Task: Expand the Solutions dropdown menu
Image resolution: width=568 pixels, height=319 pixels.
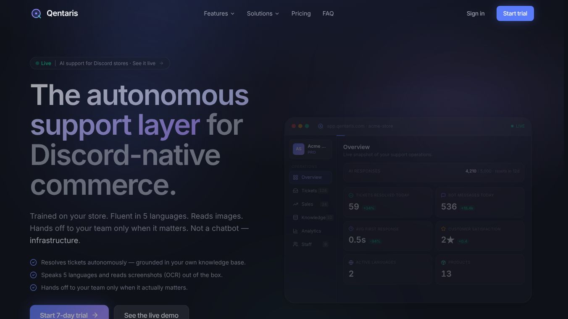Action: click(263, 13)
